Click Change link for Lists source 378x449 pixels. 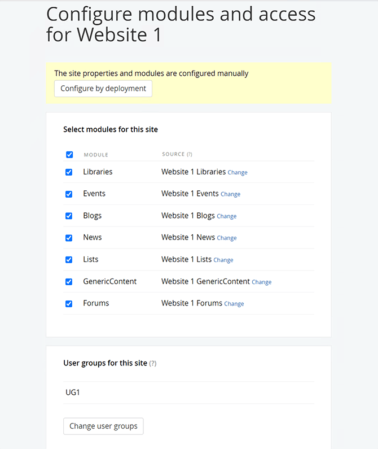point(223,260)
